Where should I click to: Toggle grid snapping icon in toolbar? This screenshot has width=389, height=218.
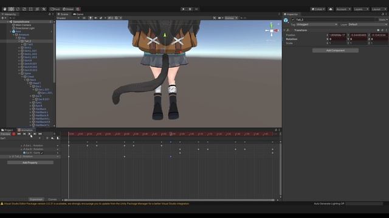click(x=78, y=9)
